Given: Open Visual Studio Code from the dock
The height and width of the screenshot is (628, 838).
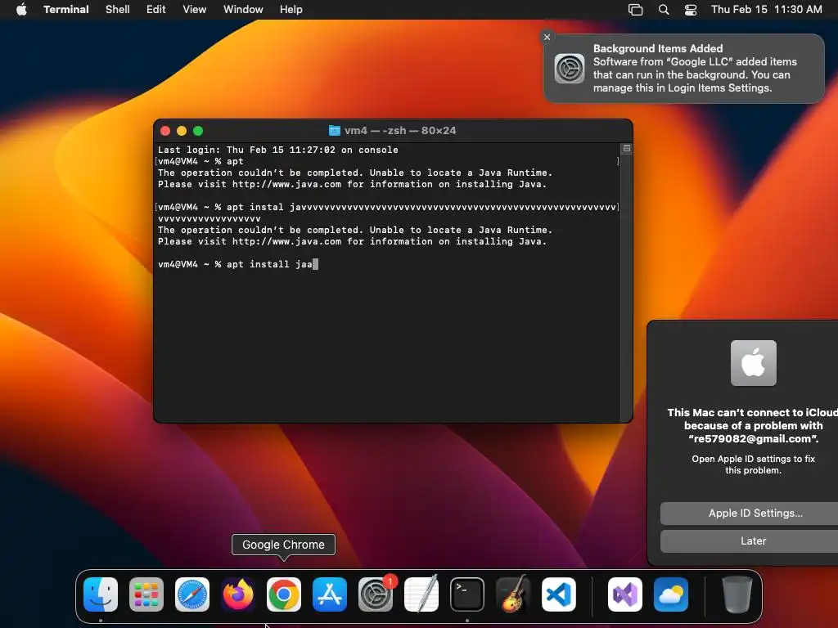Looking at the screenshot, I should [x=559, y=594].
